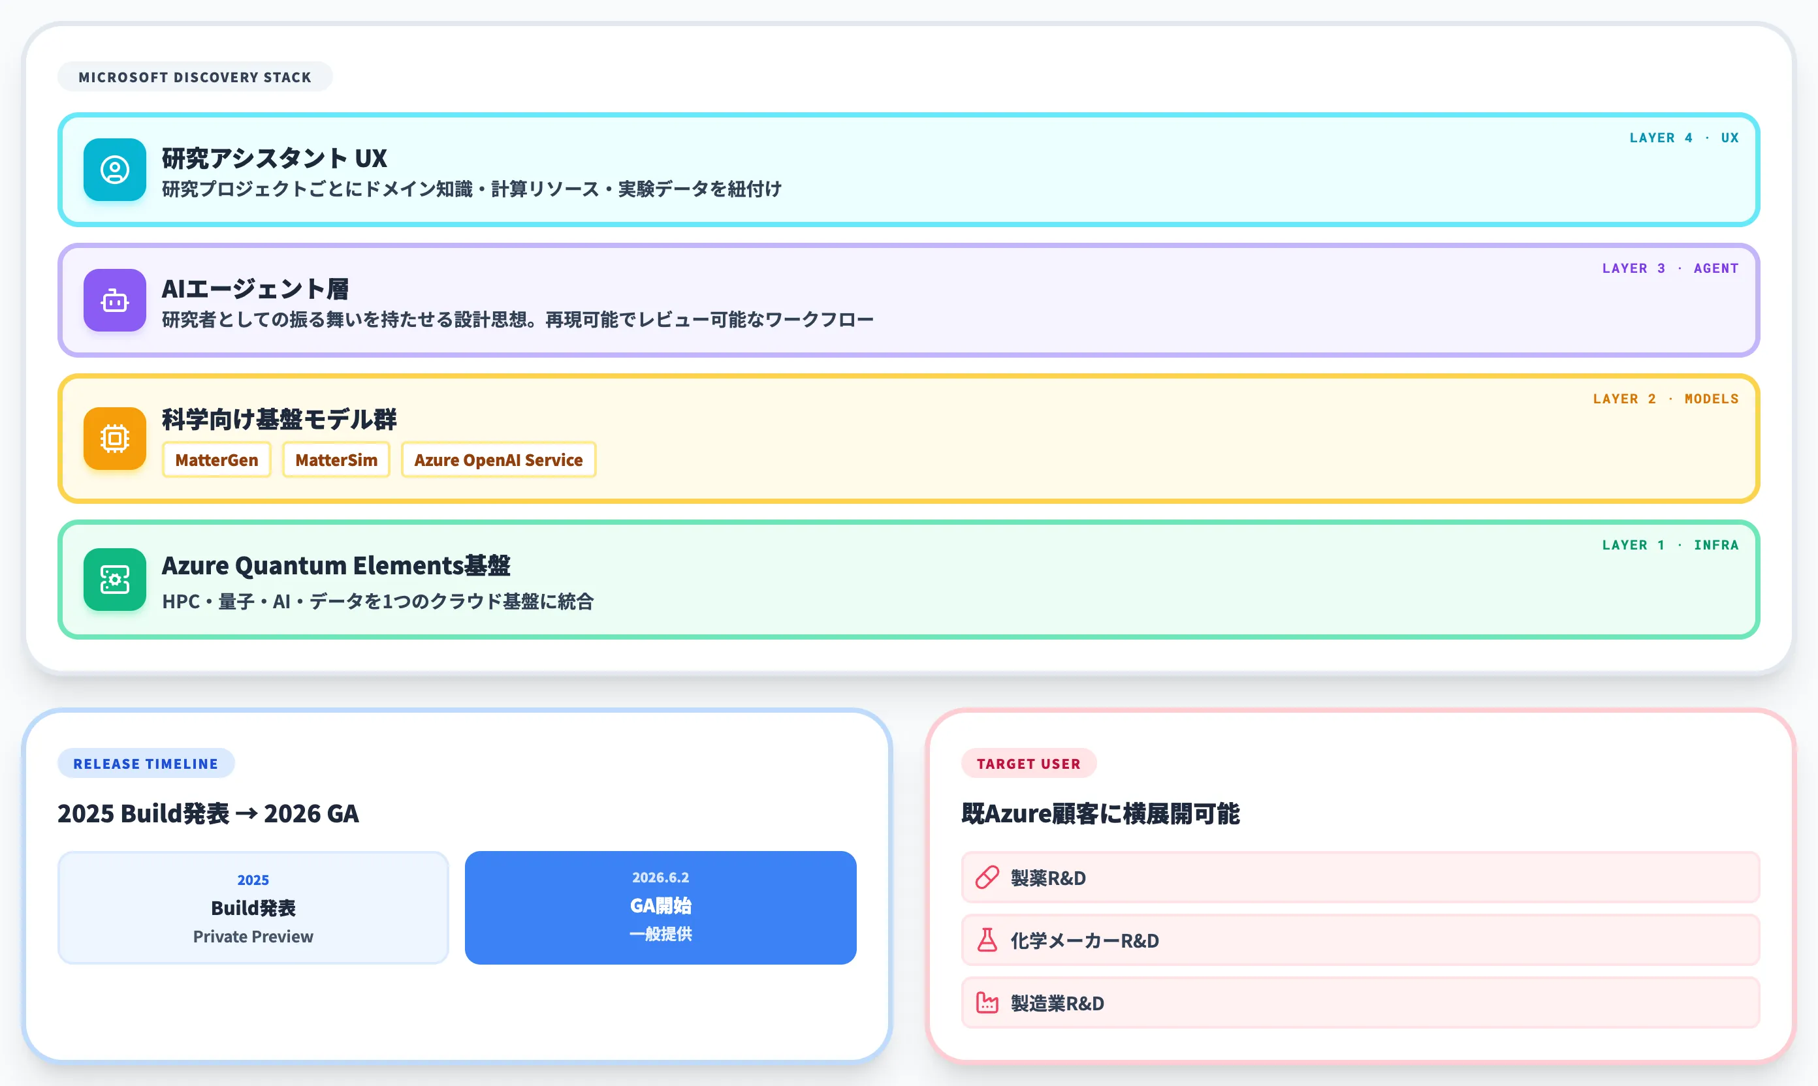Click the 製造業R&D target user row
1818x1086 pixels.
pos(1360,1002)
